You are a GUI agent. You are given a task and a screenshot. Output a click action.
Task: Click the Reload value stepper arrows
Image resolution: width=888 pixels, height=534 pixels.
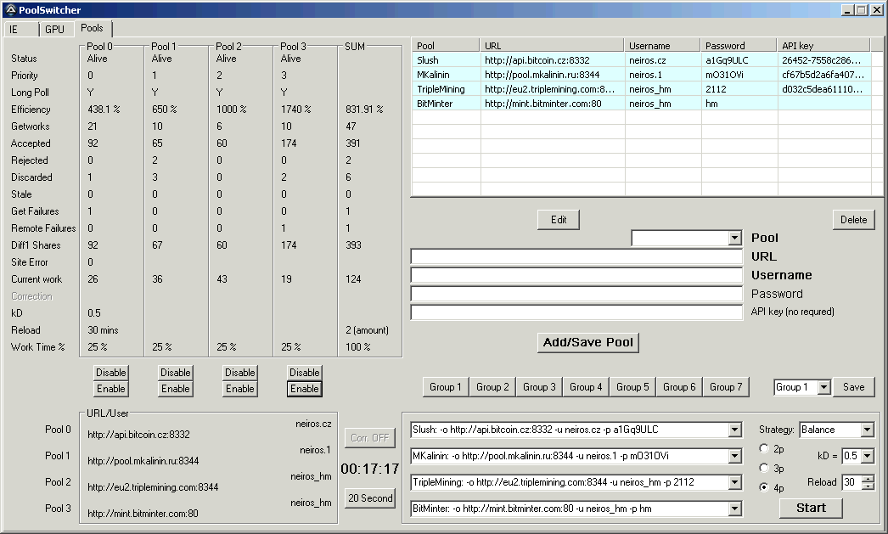click(x=868, y=482)
